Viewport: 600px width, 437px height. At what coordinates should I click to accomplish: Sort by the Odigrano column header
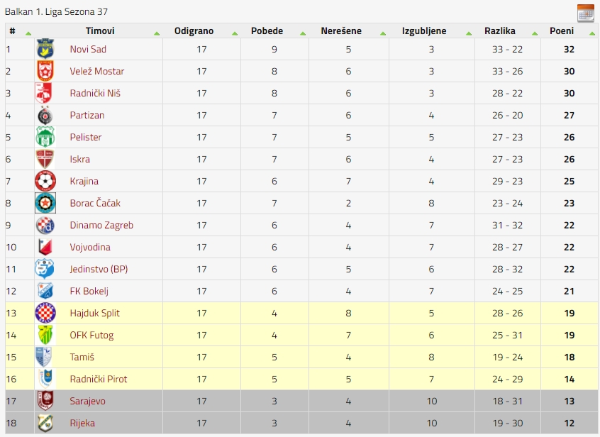pos(194,31)
